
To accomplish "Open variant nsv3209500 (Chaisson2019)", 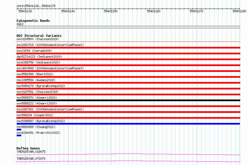I will pyautogui.click(x=38, y=39).
